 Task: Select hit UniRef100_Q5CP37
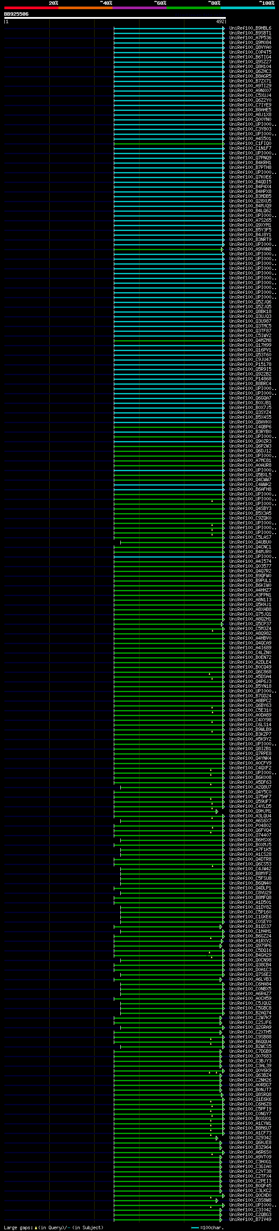pyautogui.click(x=250, y=624)
